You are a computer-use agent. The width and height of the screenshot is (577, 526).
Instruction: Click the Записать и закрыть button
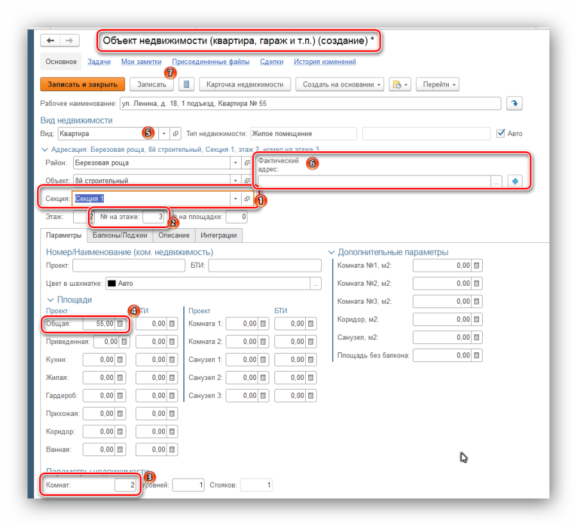[82, 85]
